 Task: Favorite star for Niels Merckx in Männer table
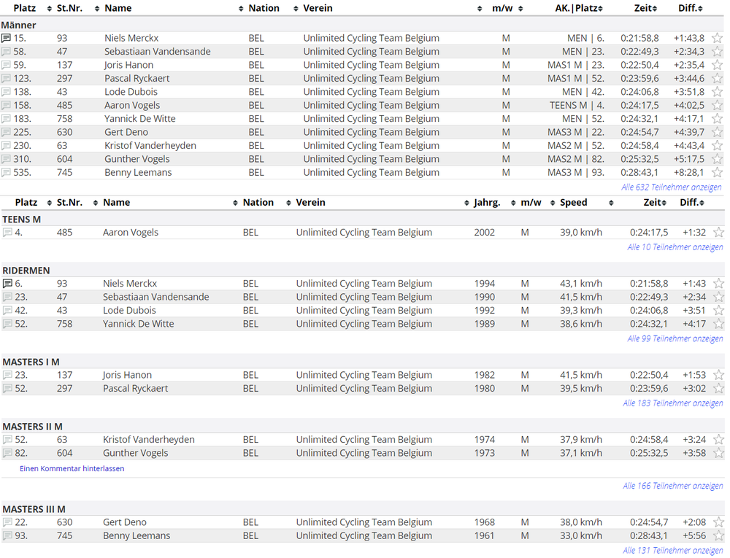718,38
